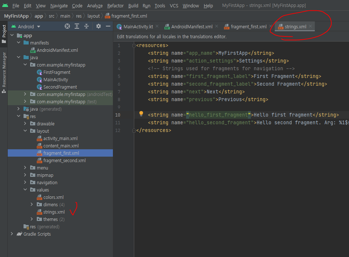Open the Resource Manager side panel
349x257 pixels.
click(x=4, y=72)
